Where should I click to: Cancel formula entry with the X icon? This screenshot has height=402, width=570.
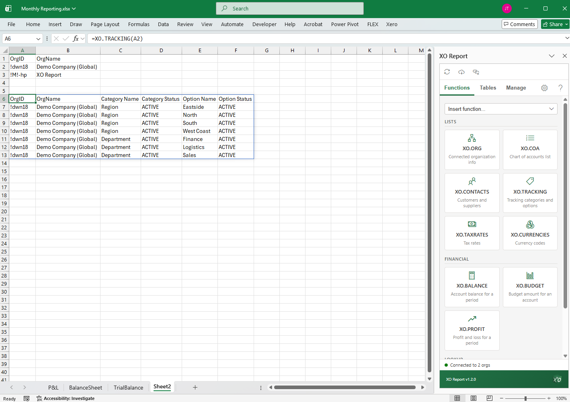pos(56,39)
